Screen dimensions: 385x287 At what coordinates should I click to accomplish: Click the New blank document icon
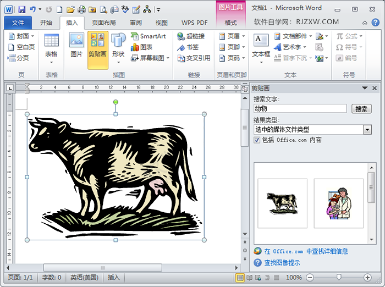[x=59, y=9]
